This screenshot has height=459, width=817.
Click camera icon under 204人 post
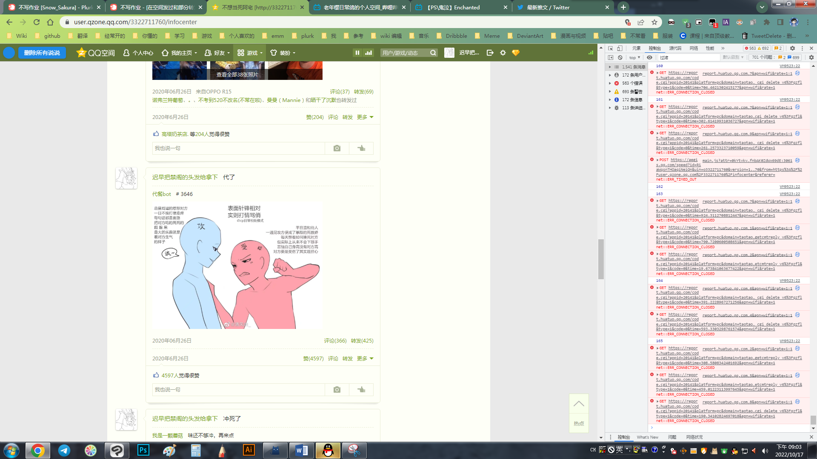tap(337, 148)
